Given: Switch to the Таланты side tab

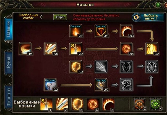Looking at the screenshot, I should click(8, 97).
